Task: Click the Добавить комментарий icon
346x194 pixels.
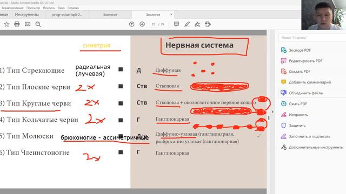Action: (x=283, y=82)
